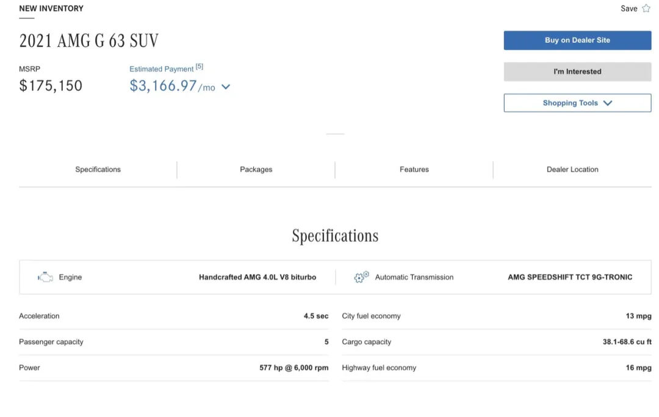The height and width of the screenshot is (417, 659).
Task: Switch to the Features tab
Action: point(414,169)
